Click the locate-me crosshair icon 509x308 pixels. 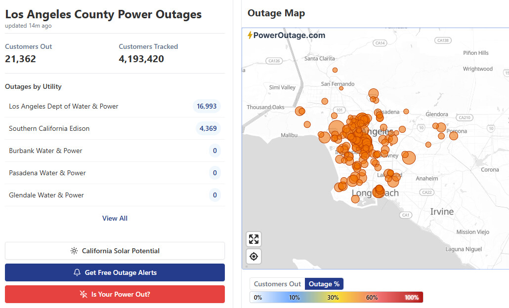(x=254, y=257)
